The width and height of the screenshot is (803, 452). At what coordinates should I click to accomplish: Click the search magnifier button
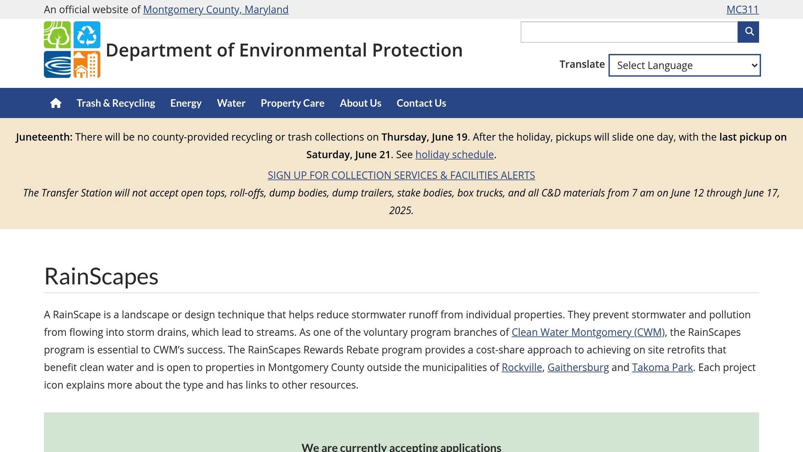pyautogui.click(x=748, y=32)
